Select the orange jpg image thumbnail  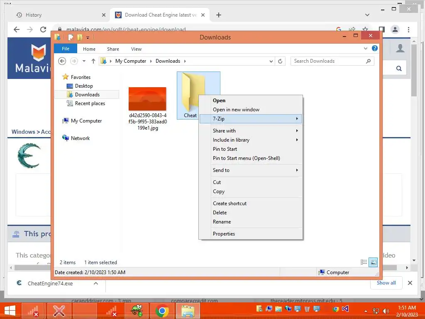(147, 99)
